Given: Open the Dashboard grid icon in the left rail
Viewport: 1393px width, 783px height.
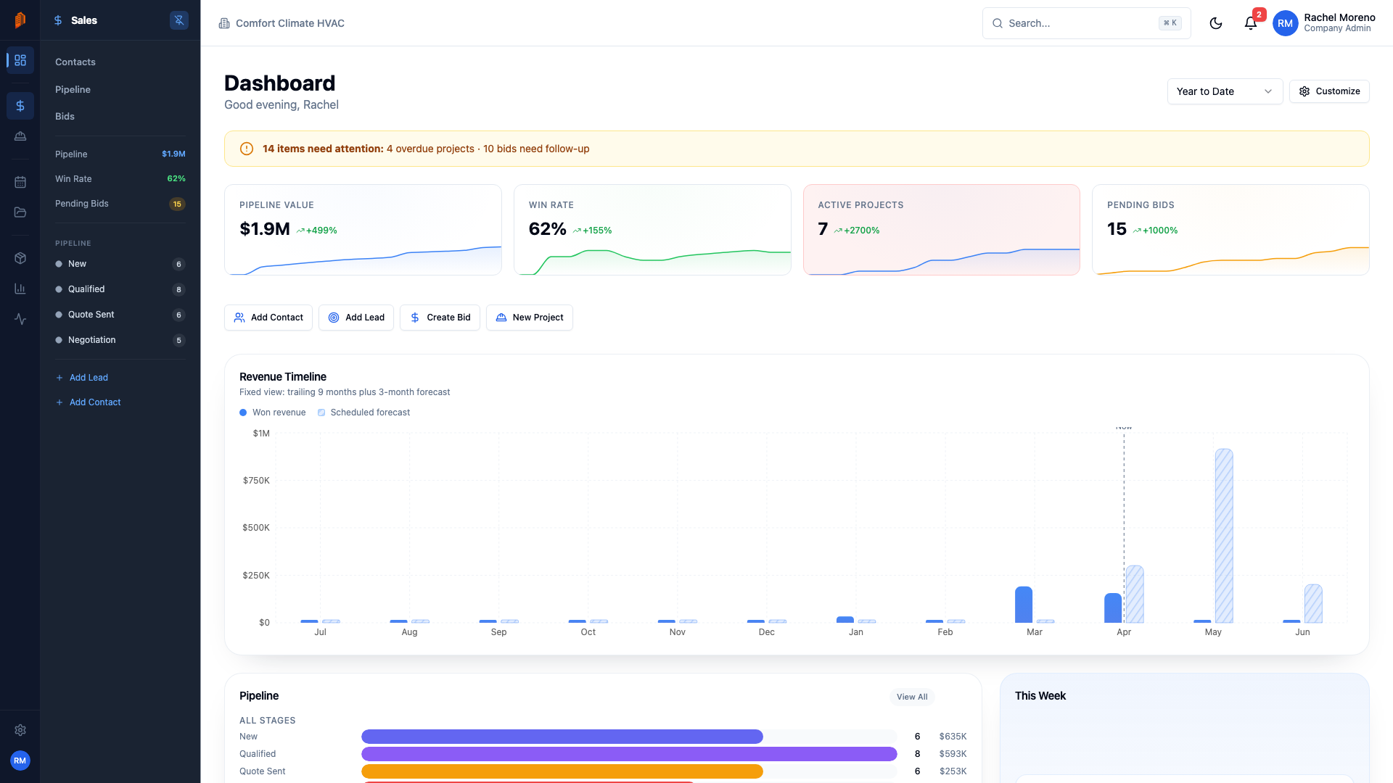Looking at the screenshot, I should coord(20,60).
